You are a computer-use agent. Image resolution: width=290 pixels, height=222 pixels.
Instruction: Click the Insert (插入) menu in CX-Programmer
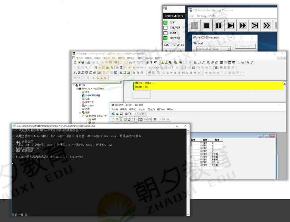tap(107, 58)
